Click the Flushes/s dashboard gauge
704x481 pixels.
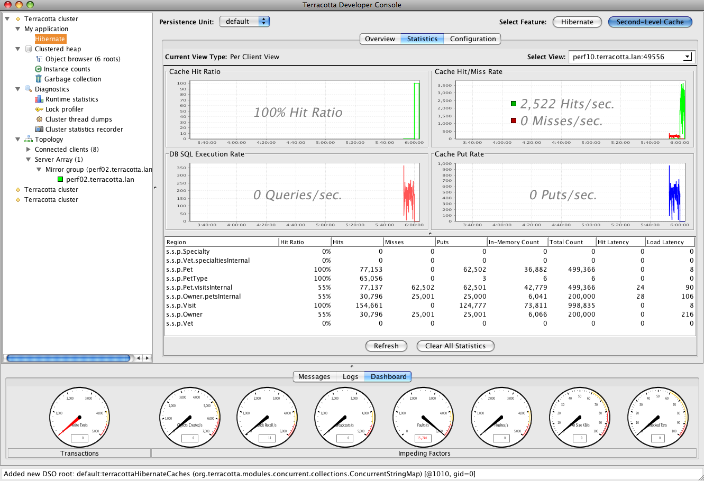tap(501, 417)
